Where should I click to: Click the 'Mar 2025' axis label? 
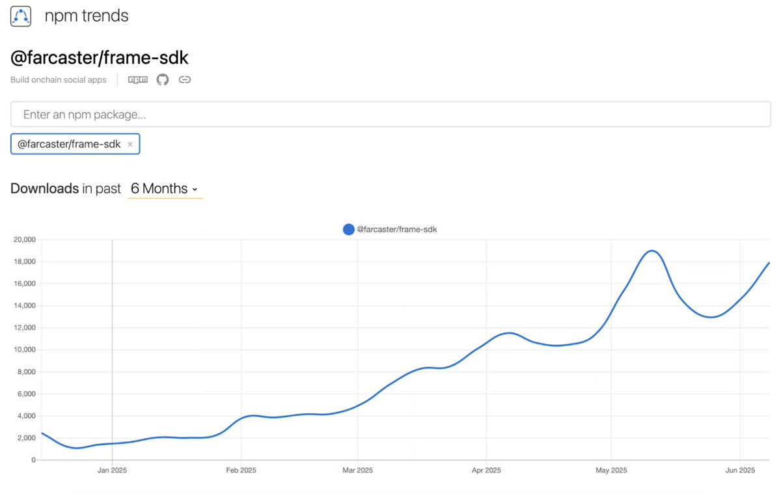point(357,471)
